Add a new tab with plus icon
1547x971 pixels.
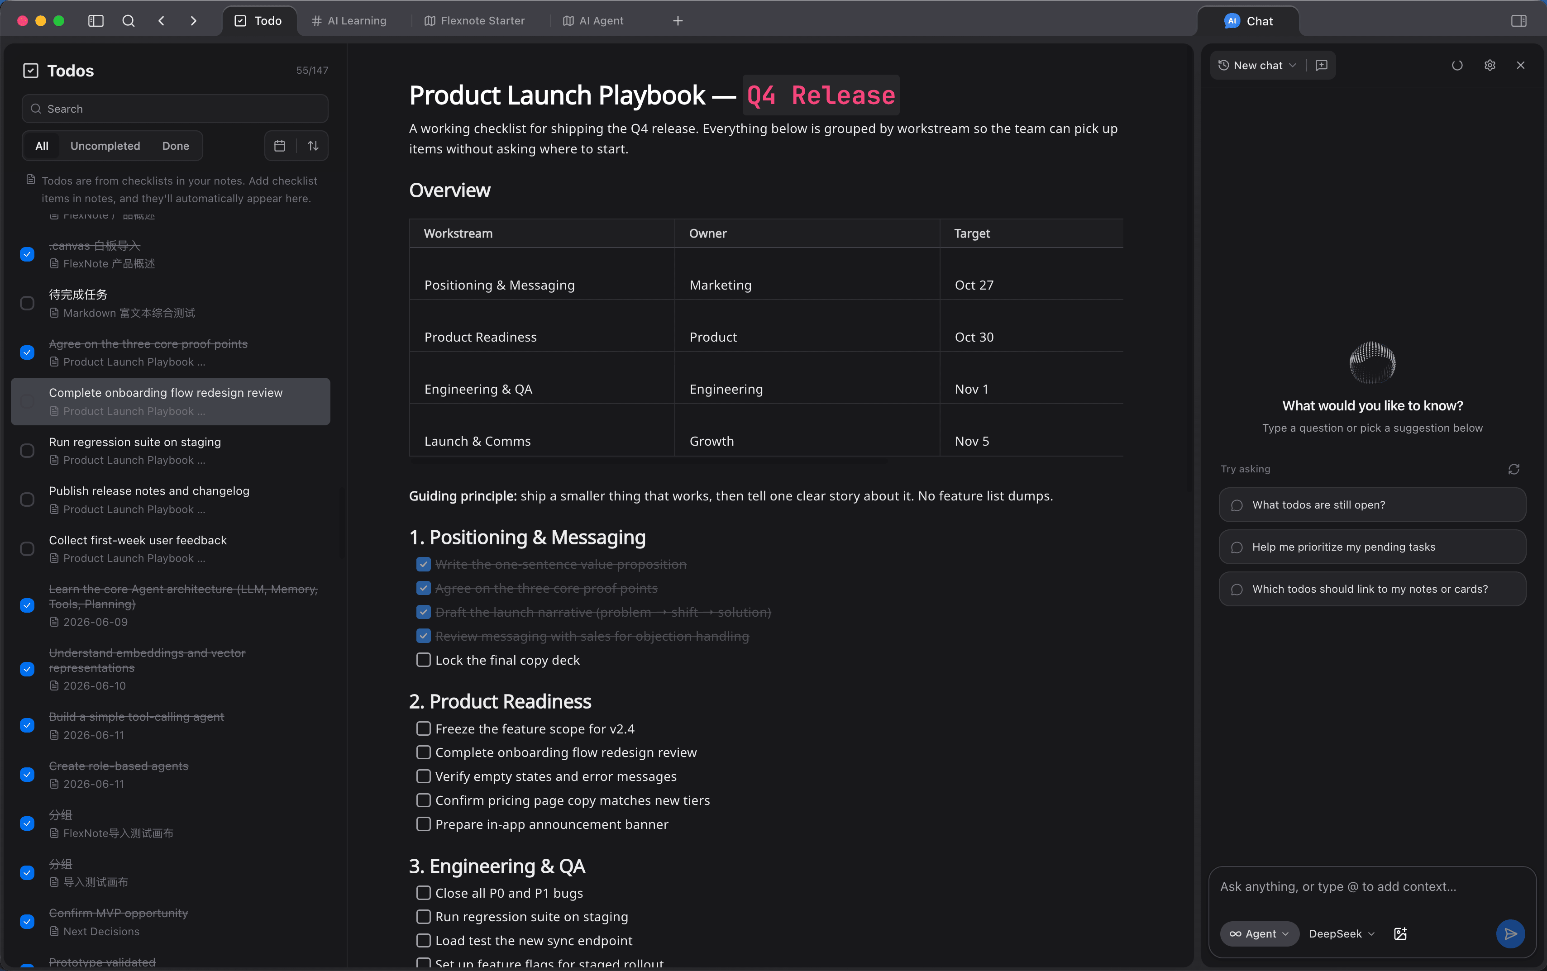point(678,20)
